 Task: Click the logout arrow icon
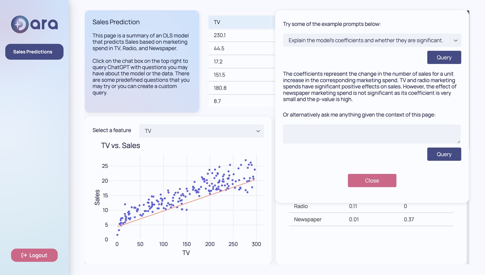click(x=24, y=255)
